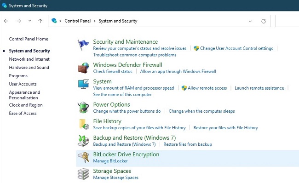Screen dimensions: 299x183
Task: Select System and Security in sidebar
Action: click(29, 51)
